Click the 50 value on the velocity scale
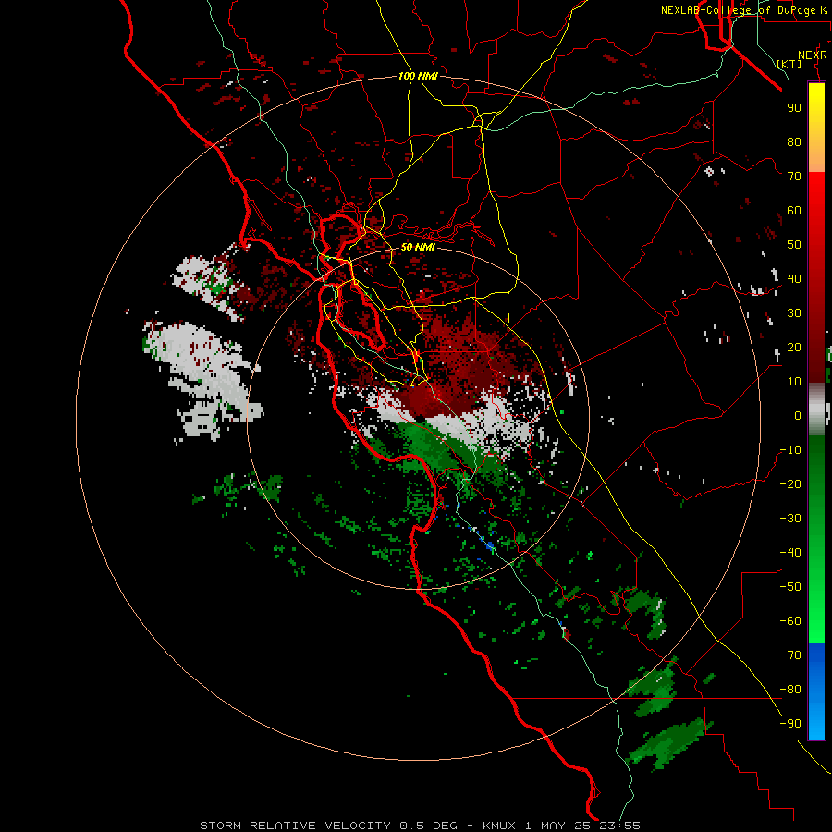832x832 pixels. (794, 245)
